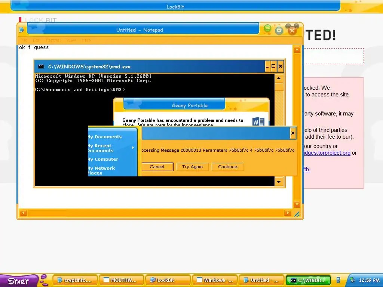Select My Network Places in Start menu
The height and width of the screenshot is (287, 383).
click(102, 170)
